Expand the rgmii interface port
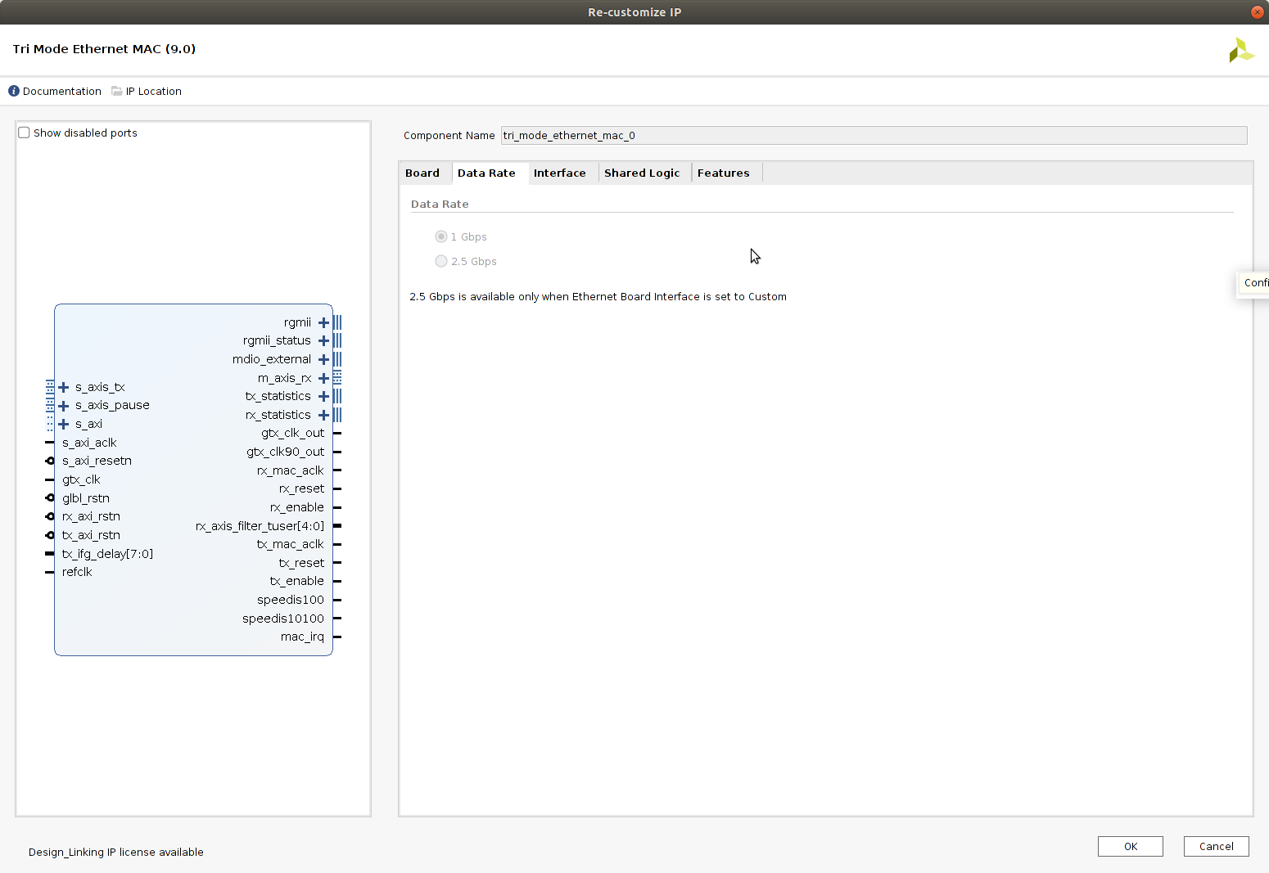 (x=323, y=322)
